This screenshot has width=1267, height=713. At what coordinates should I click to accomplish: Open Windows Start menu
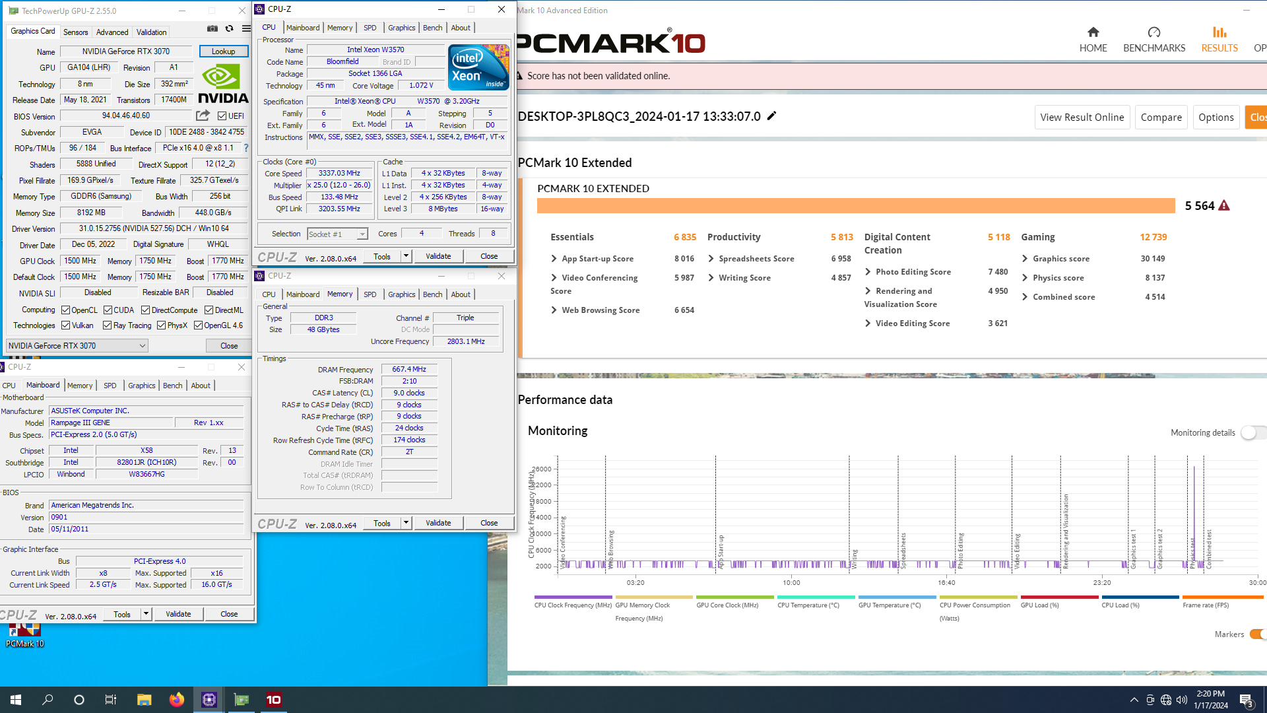(x=16, y=700)
